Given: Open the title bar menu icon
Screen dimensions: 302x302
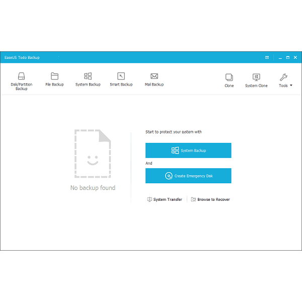Looking at the screenshot, I should (x=267, y=57).
